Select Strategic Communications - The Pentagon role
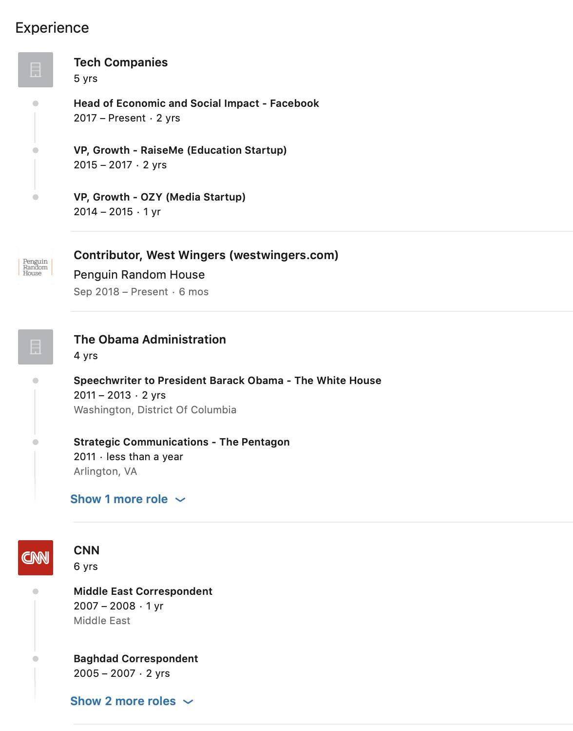This screenshot has height=731, width=573. click(x=182, y=442)
